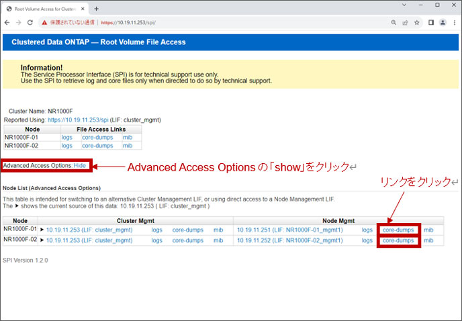Open logs for NR1000F-01 in File Access Links

pos(67,138)
